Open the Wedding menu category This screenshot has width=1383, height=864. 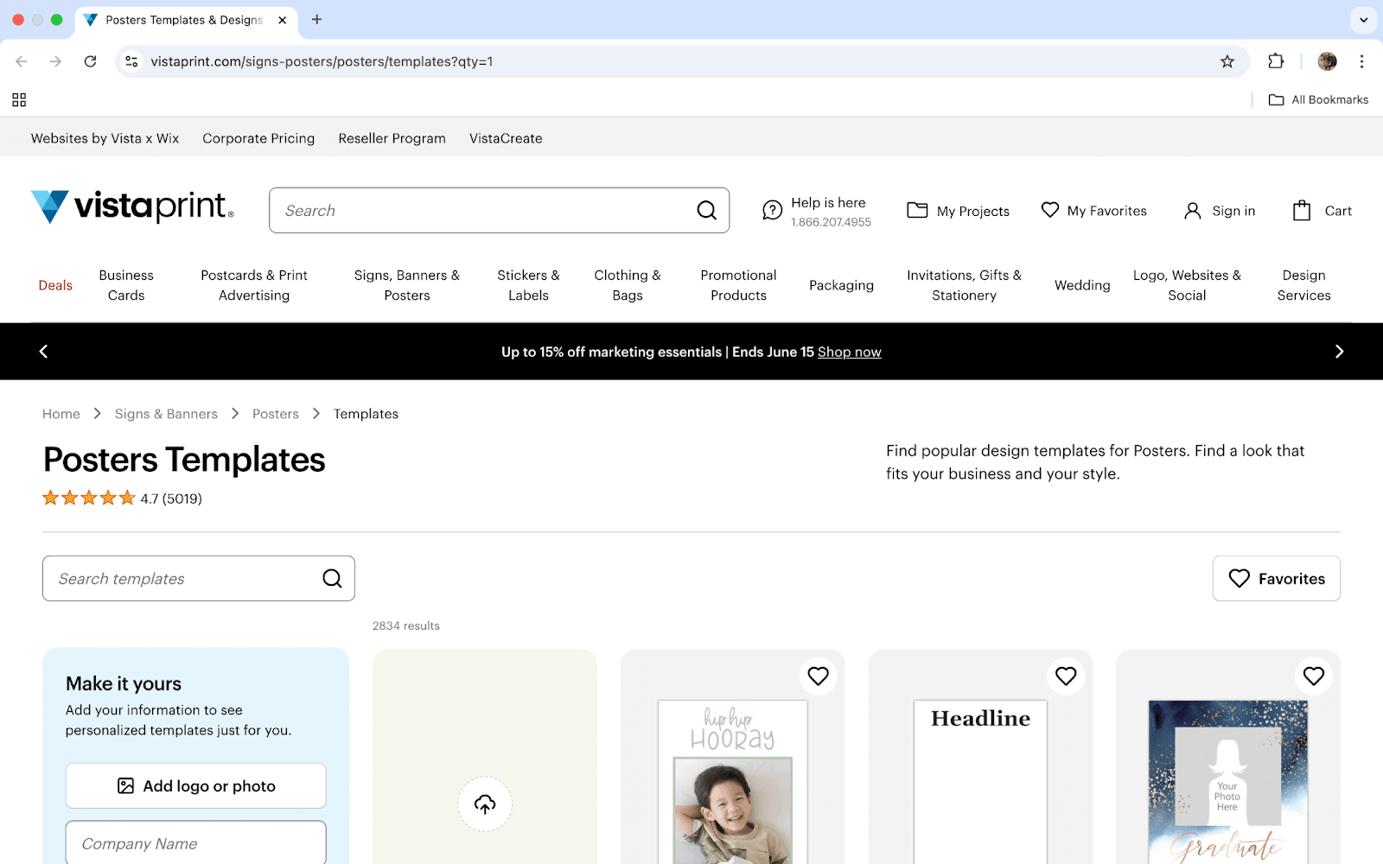[x=1081, y=285]
